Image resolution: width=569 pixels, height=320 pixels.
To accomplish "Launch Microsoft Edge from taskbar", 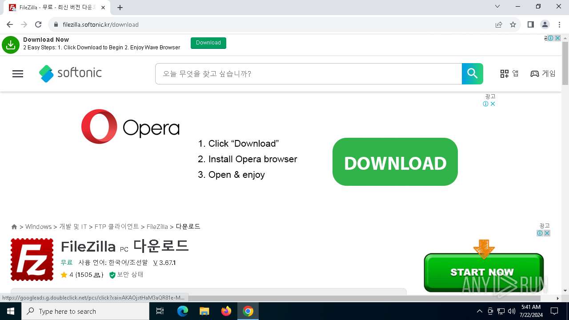I will [x=183, y=311].
